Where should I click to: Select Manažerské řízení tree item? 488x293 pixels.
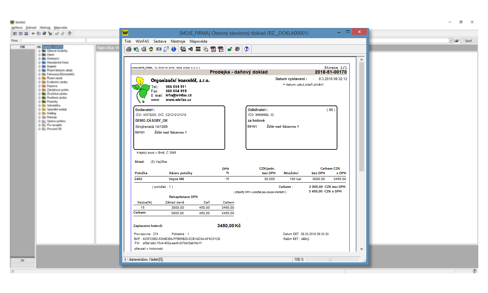58,63
